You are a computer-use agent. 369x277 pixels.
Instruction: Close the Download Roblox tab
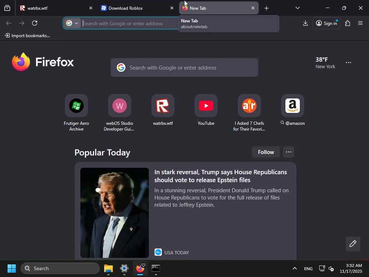(172, 8)
